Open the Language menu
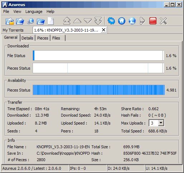The height and width of the screenshot is (173, 184). coord(34,11)
